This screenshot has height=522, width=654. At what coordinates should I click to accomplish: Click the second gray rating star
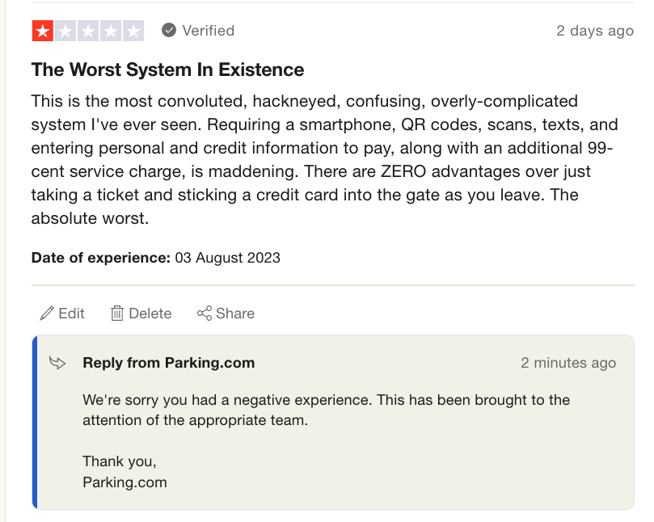[65, 31]
